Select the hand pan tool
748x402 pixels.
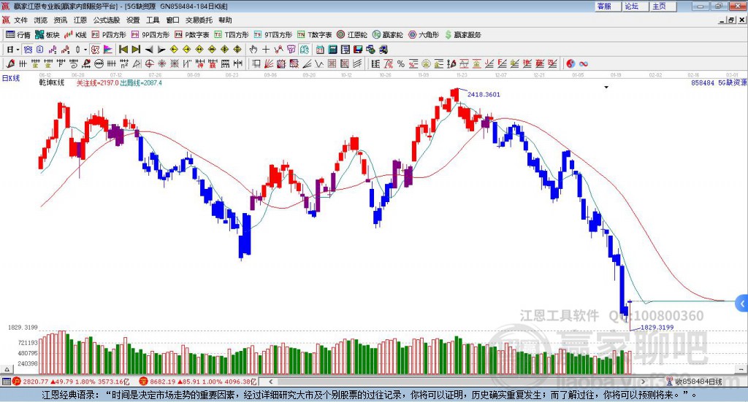[253, 50]
